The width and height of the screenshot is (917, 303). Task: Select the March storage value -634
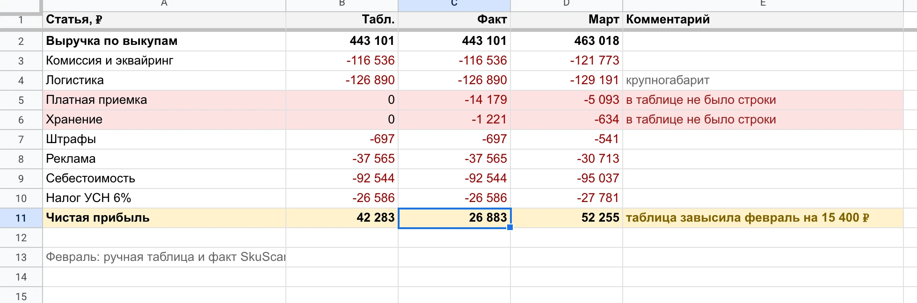[567, 120]
